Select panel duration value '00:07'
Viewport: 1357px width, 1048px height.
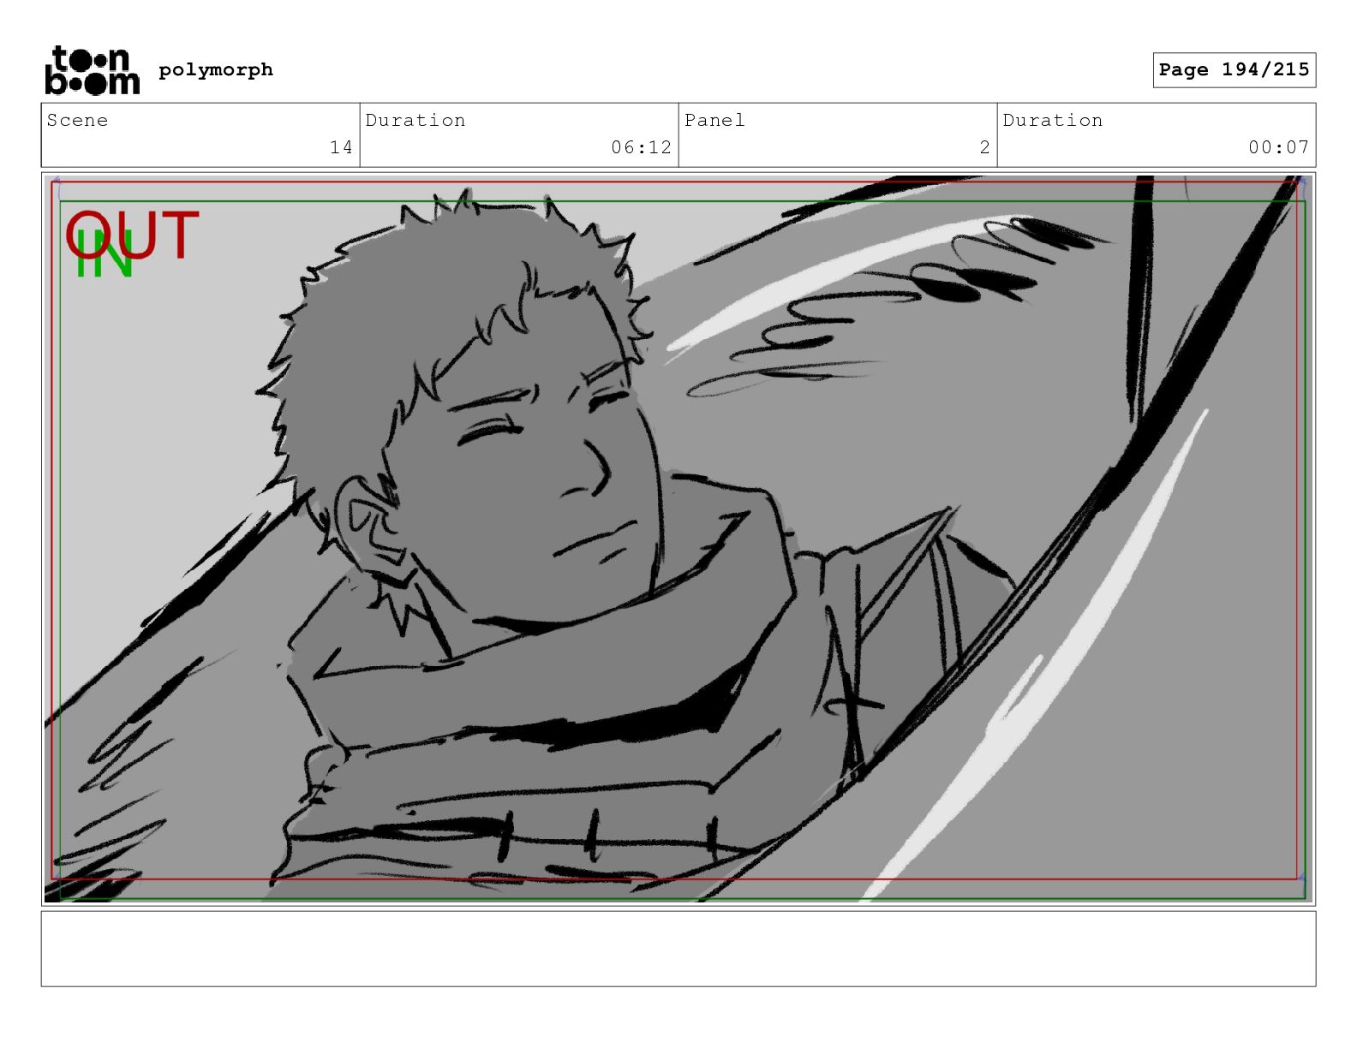[1278, 147]
